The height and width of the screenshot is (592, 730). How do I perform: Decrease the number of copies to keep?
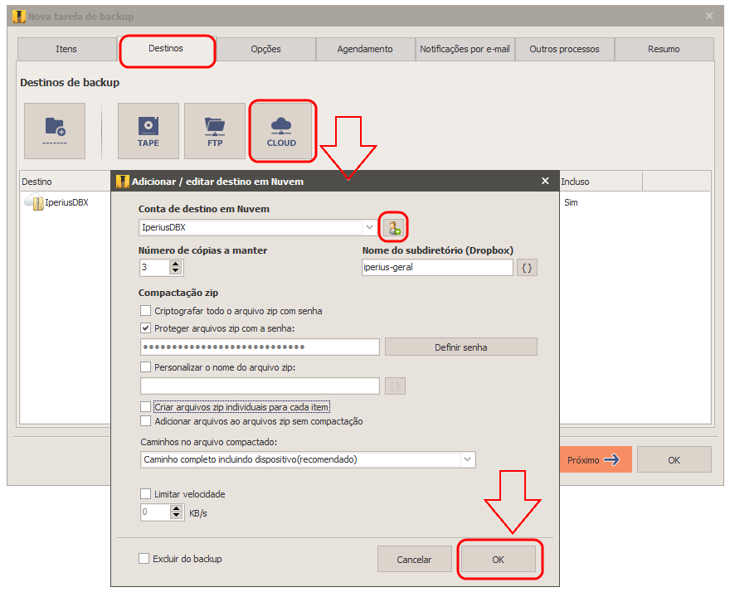pyautogui.click(x=175, y=271)
